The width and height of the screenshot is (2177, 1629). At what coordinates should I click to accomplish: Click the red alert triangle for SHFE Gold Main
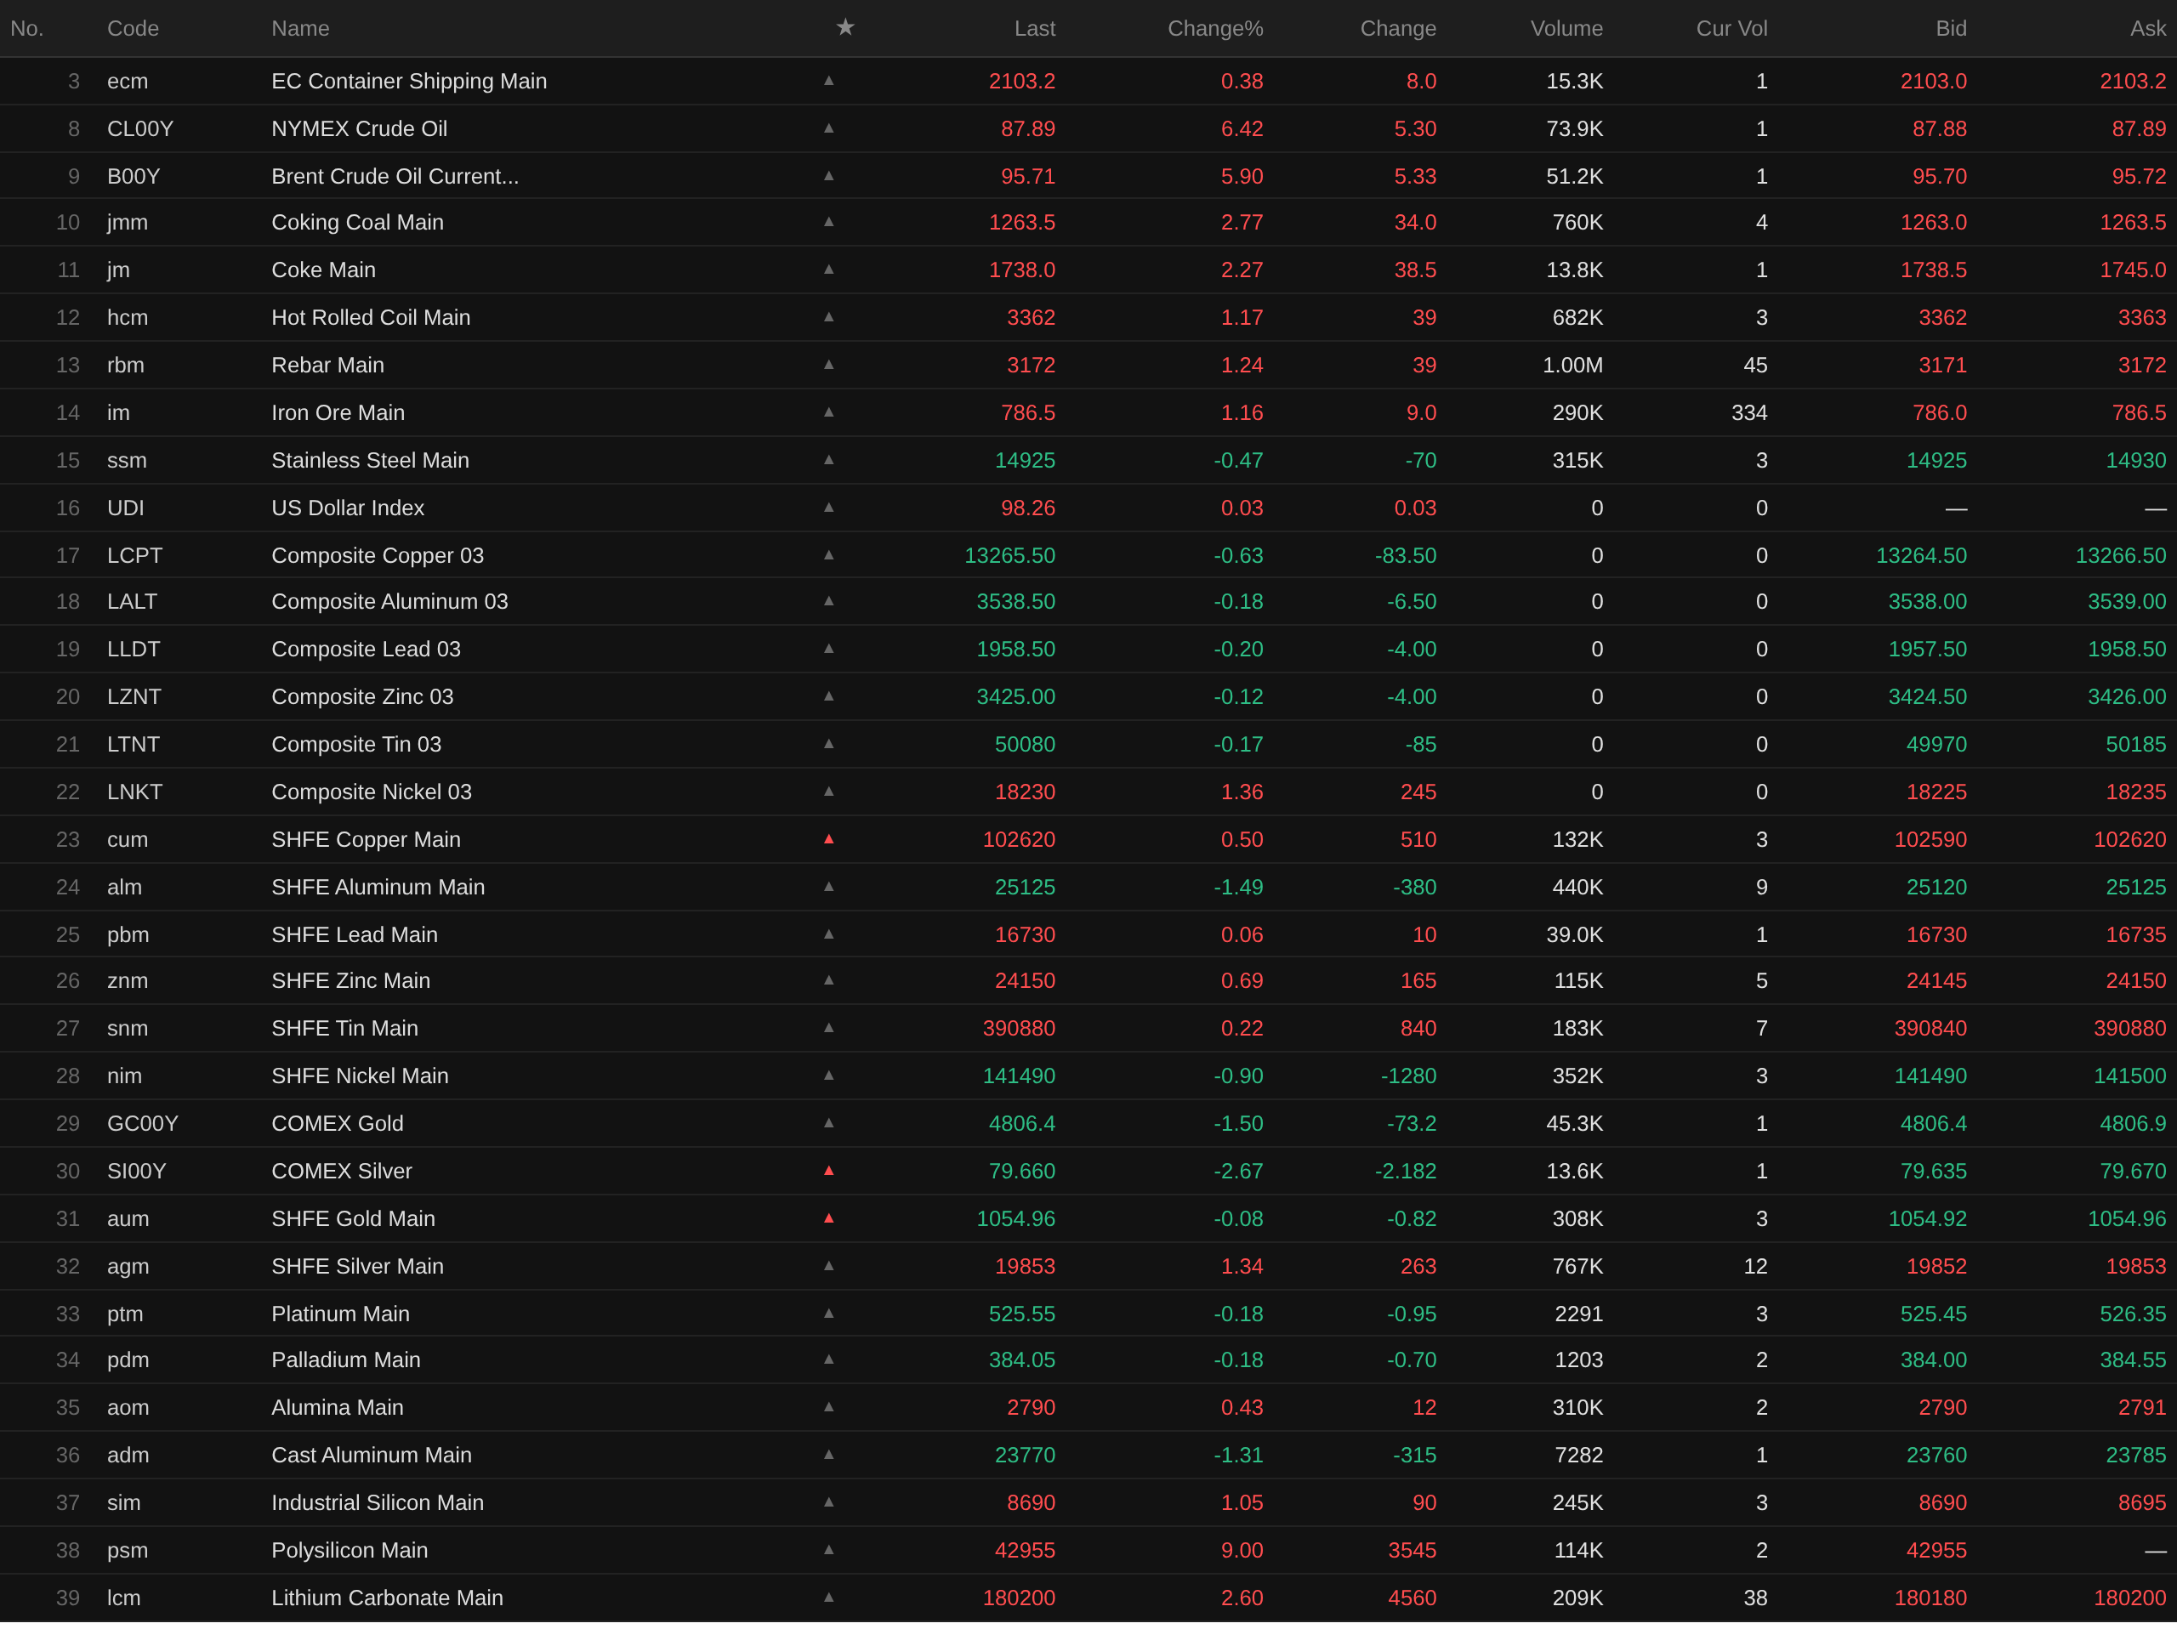click(828, 1217)
